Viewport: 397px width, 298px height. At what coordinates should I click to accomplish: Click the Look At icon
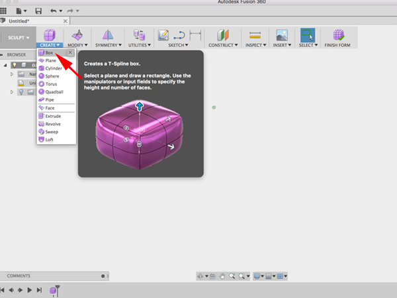212,276
